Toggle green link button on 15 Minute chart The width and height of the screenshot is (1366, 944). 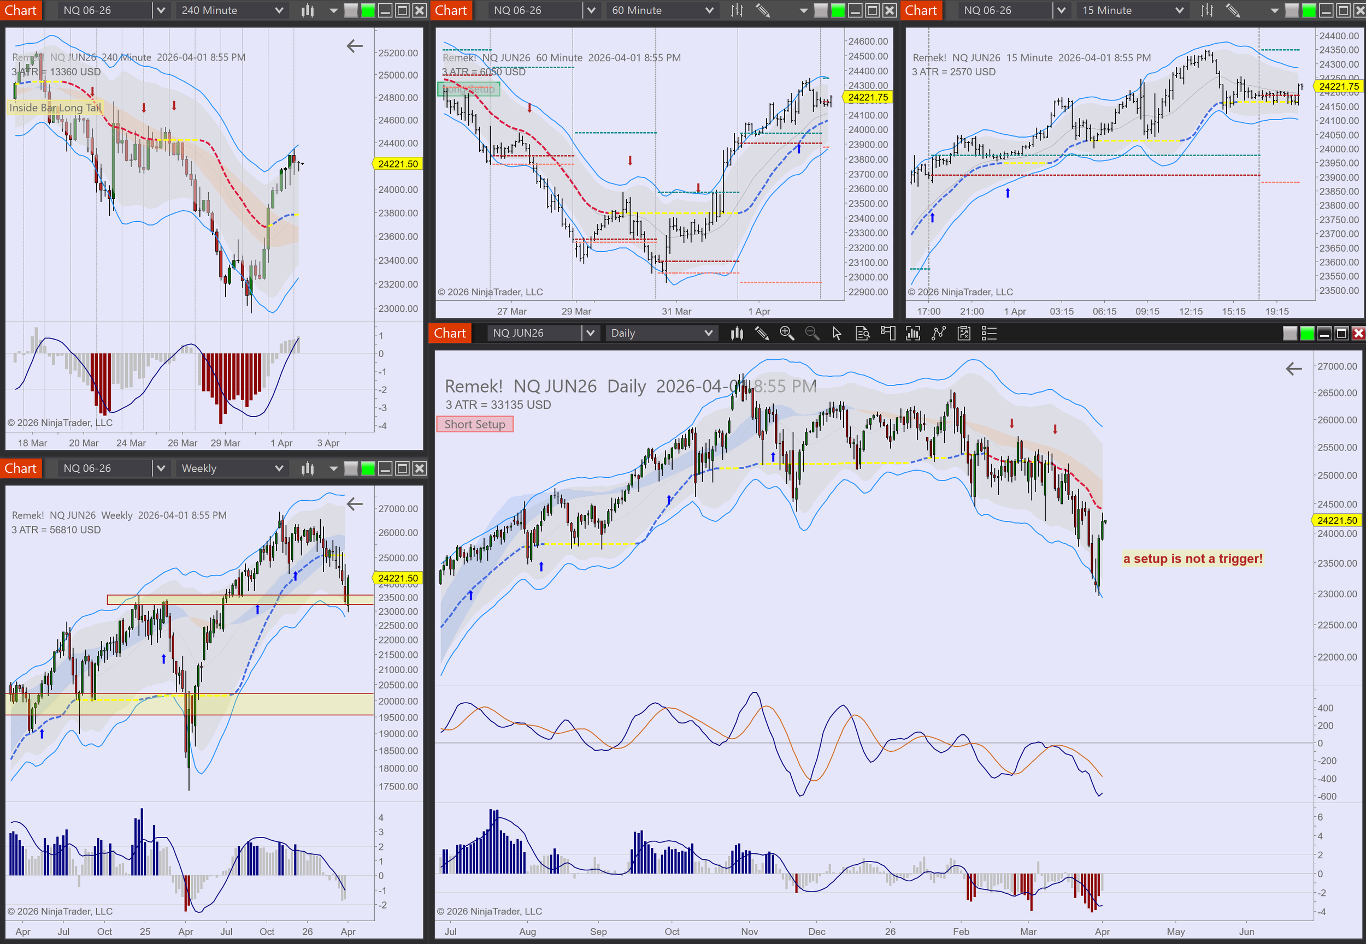(x=1309, y=10)
